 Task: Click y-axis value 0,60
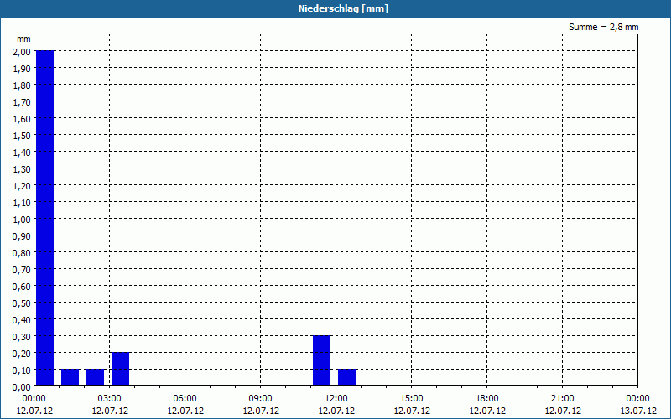[23, 286]
